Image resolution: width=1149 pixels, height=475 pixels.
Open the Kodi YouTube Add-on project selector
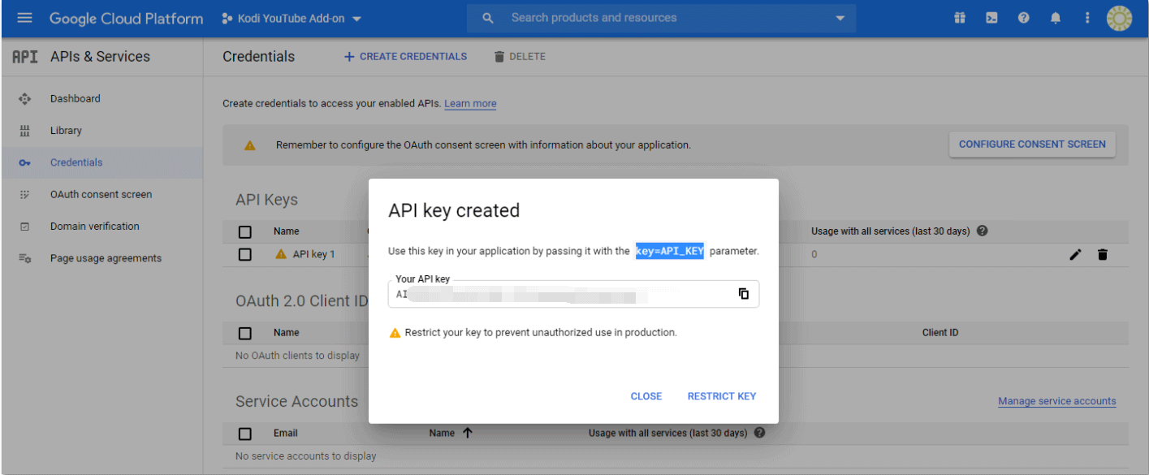tap(292, 18)
